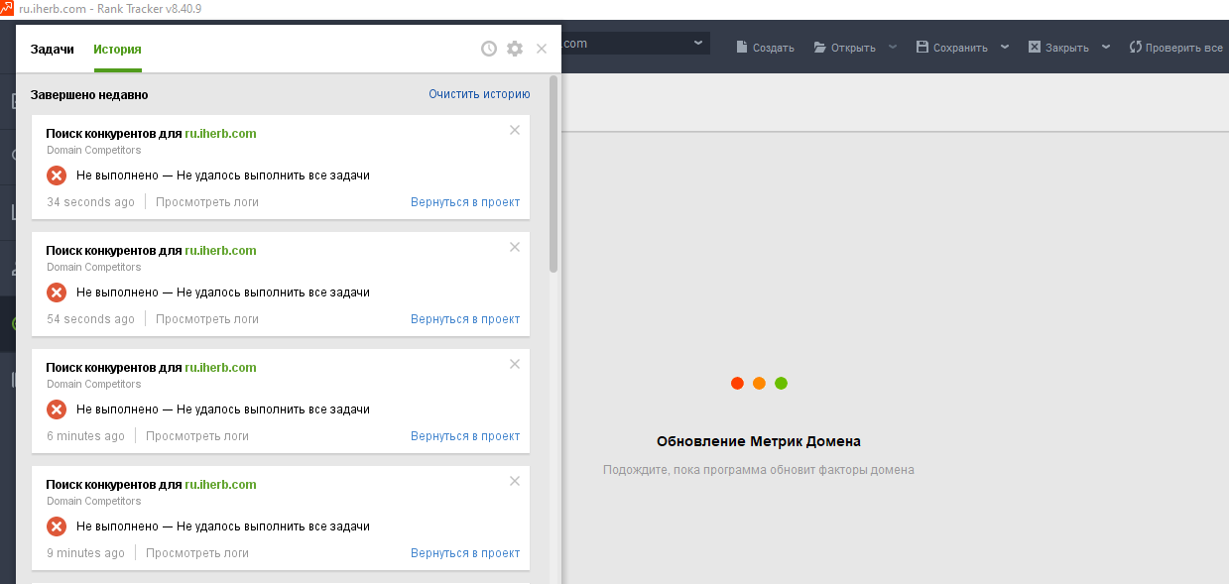This screenshot has height=584, width=1229.
Task: Click error icon on 34 seconds ago task
Action: (57, 175)
